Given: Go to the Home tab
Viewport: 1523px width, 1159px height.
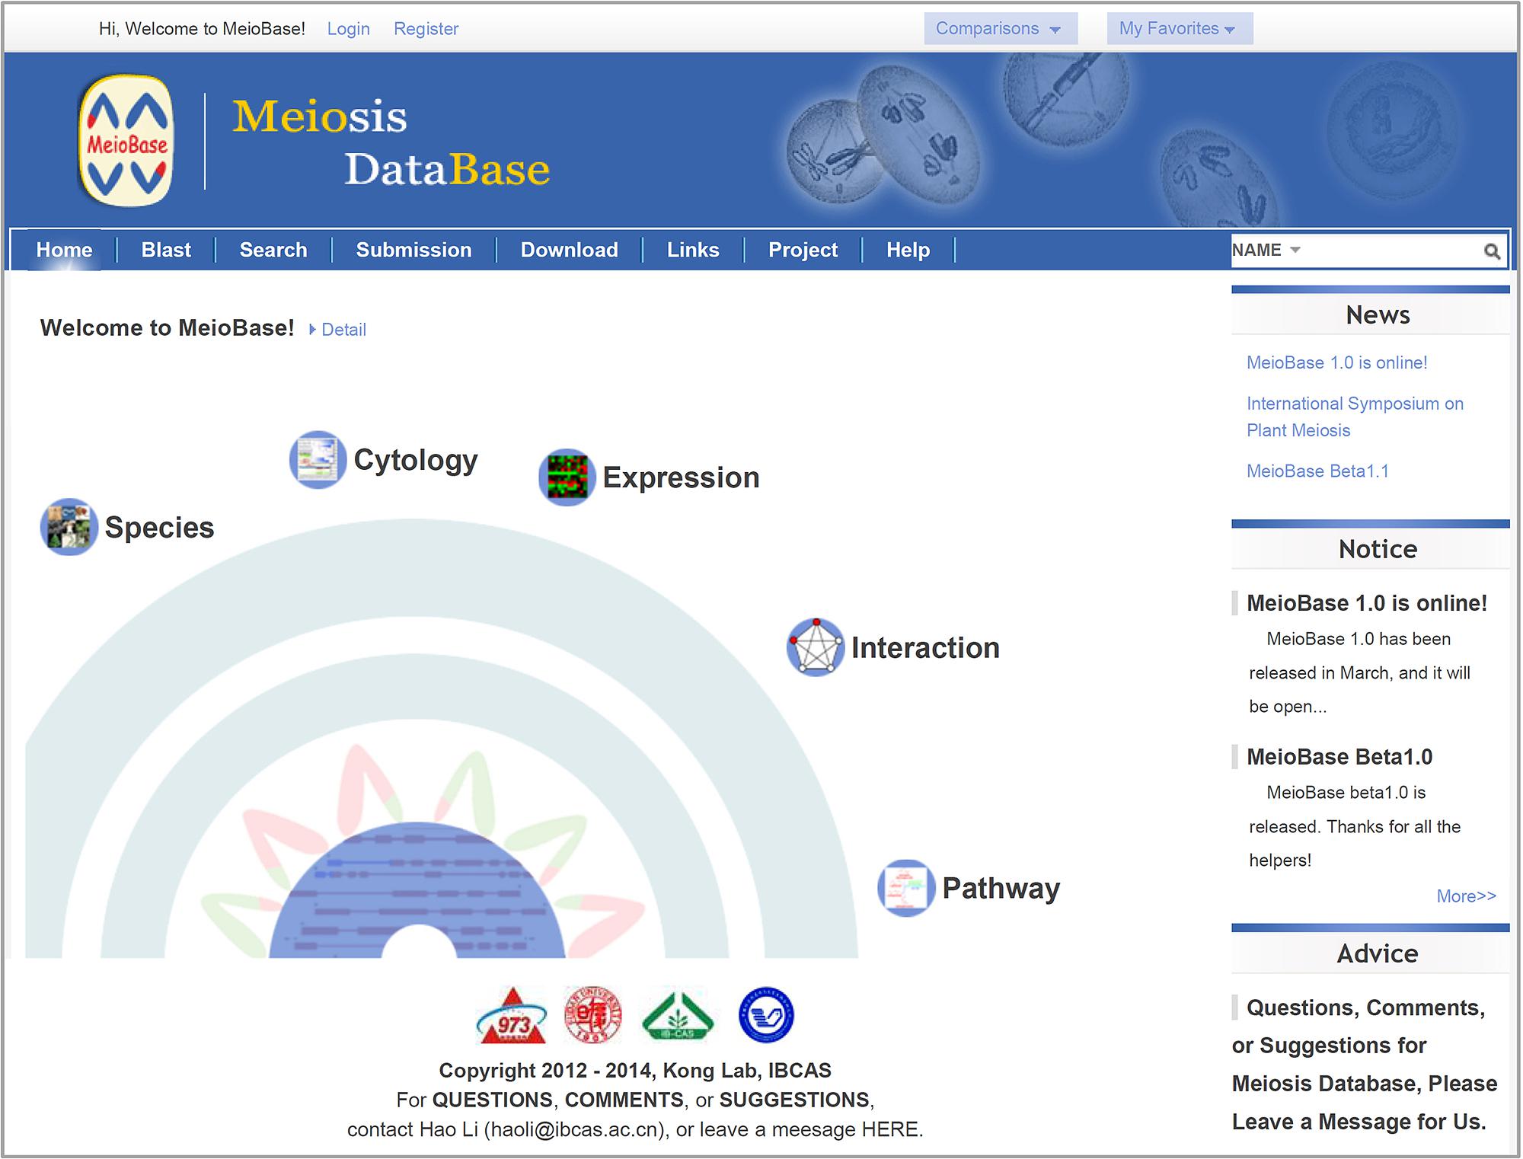Looking at the screenshot, I should click(x=65, y=250).
